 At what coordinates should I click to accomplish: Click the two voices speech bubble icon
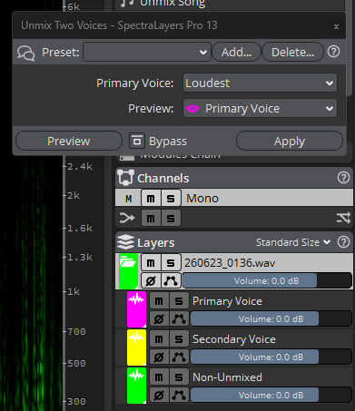[25, 53]
